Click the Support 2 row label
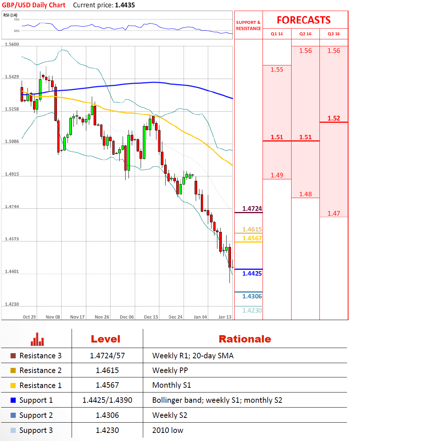The width and height of the screenshot is (423, 441). (36, 416)
